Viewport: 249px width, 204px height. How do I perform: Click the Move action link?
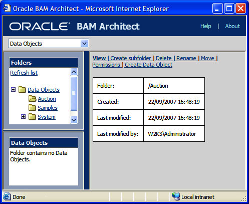(x=207, y=58)
